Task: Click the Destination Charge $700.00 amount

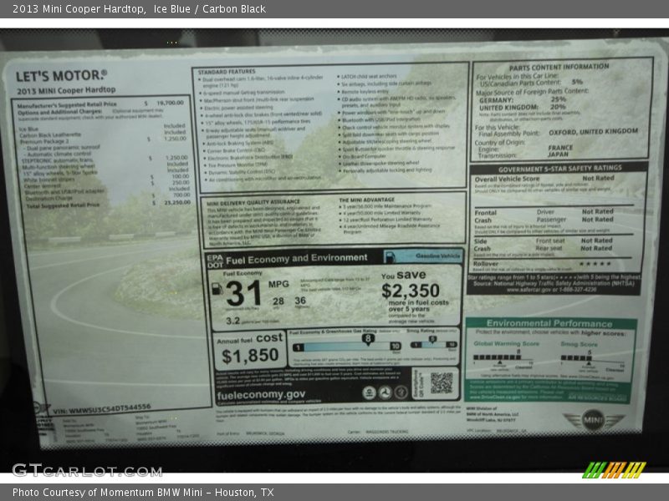Action: click(181, 195)
